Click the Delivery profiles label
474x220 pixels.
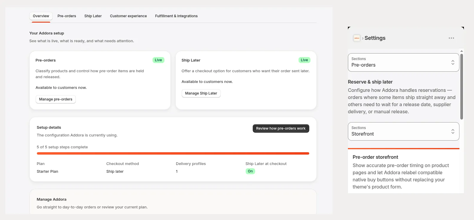pyautogui.click(x=191, y=164)
